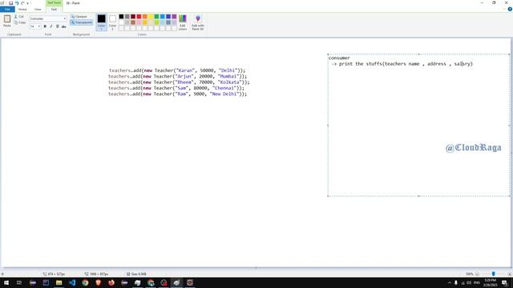513x288 pixels.
Task: Open Brave browser from taskbar
Action: 98,282
